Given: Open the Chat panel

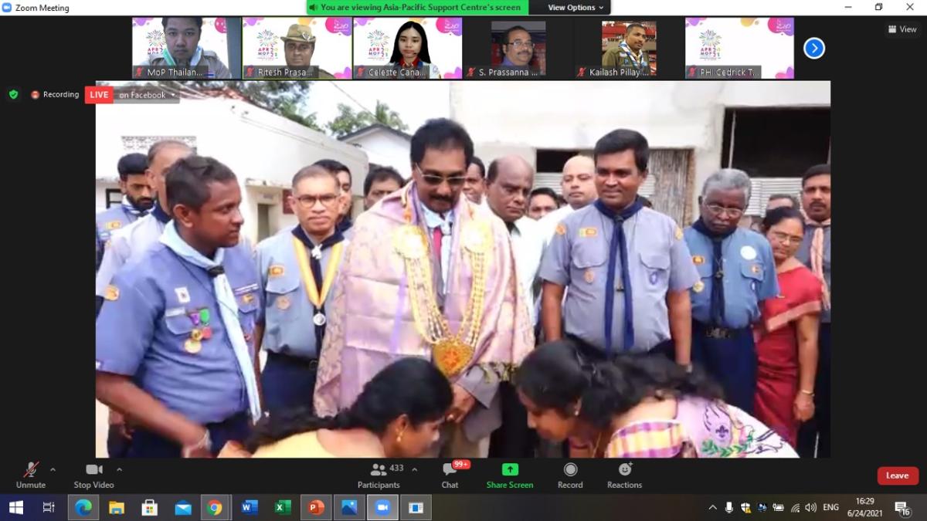Looking at the screenshot, I should click(450, 474).
